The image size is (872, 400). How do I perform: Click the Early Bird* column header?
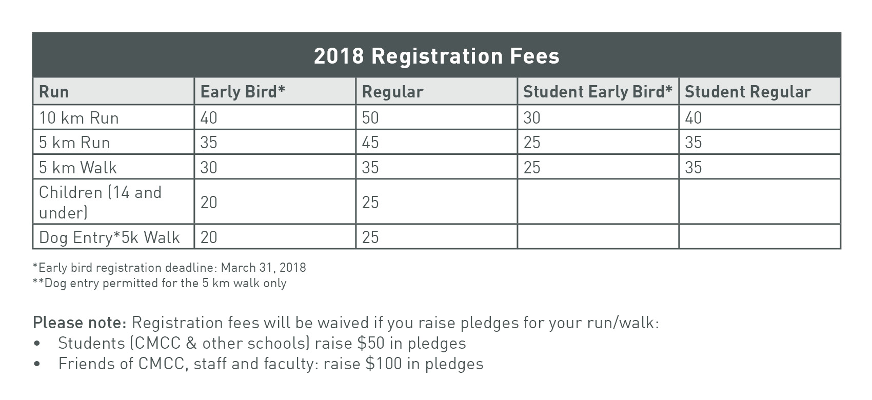pyautogui.click(x=243, y=92)
